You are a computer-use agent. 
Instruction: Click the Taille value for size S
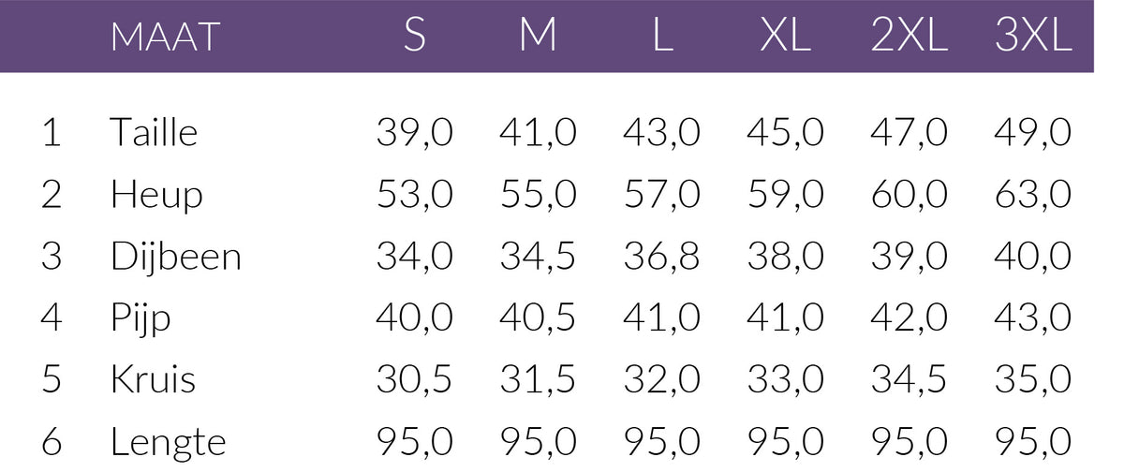415,132
